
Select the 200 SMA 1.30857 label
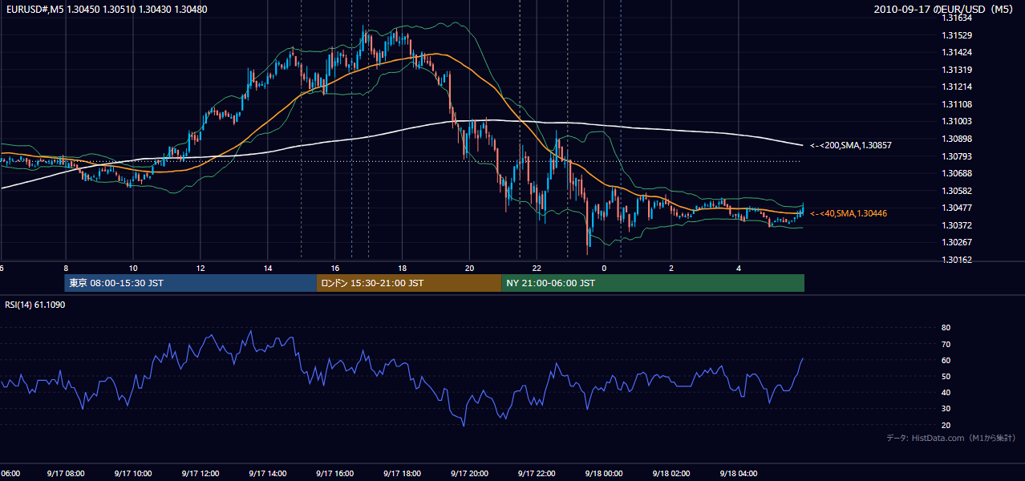click(x=851, y=145)
